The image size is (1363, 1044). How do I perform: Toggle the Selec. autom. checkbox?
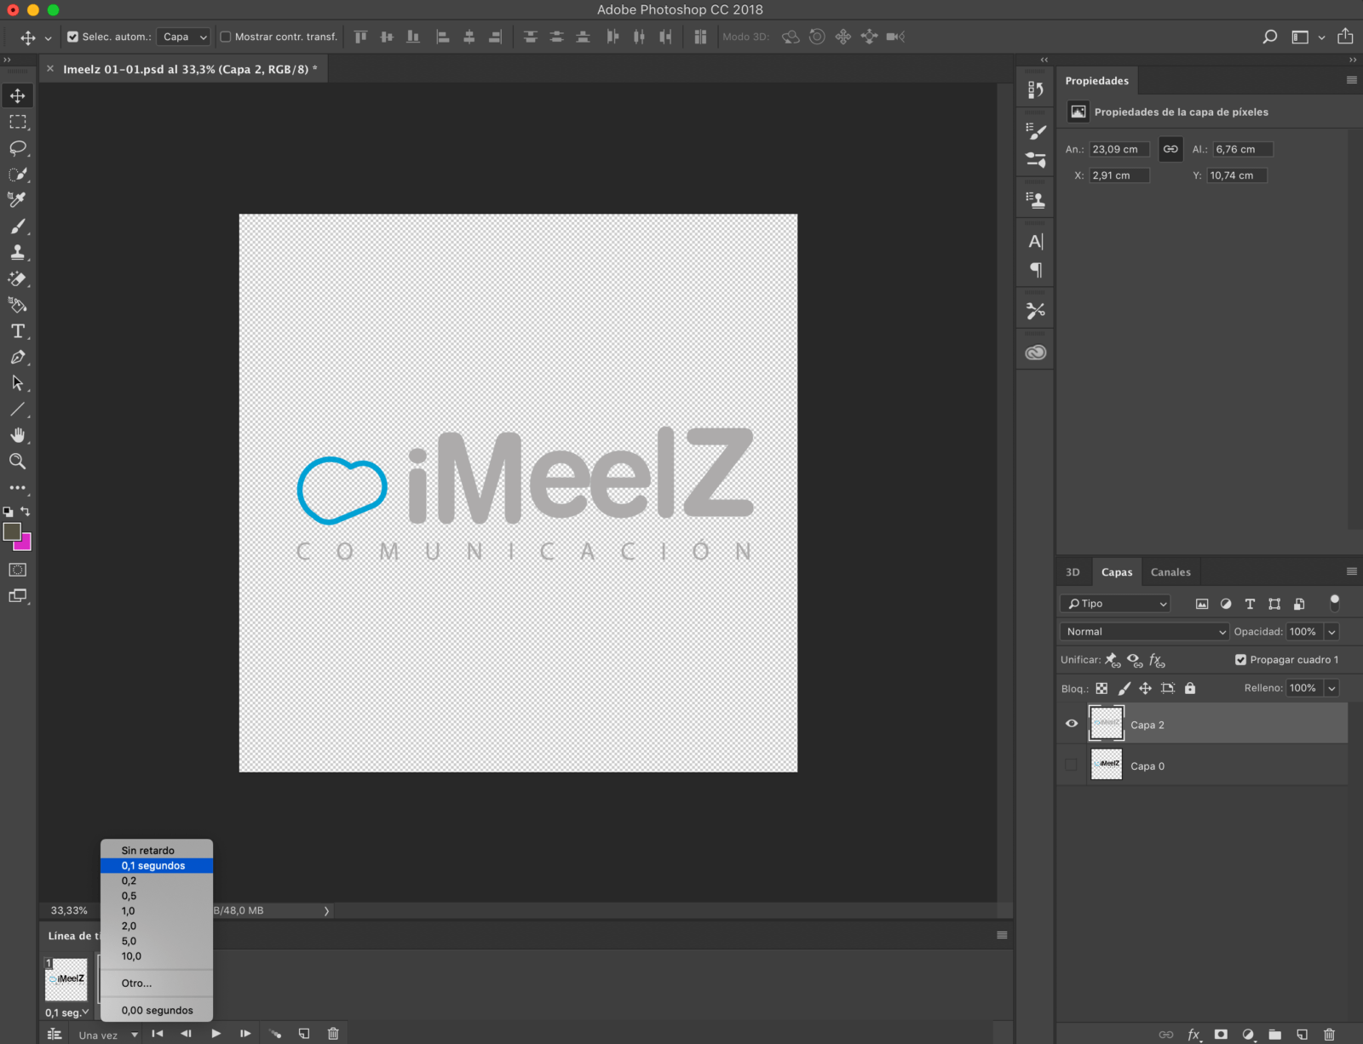click(x=72, y=37)
